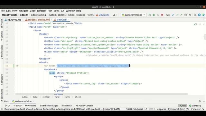The height and width of the screenshot is (116, 206).
Task: Show Git history clock icon
Action: [x=185, y=15]
